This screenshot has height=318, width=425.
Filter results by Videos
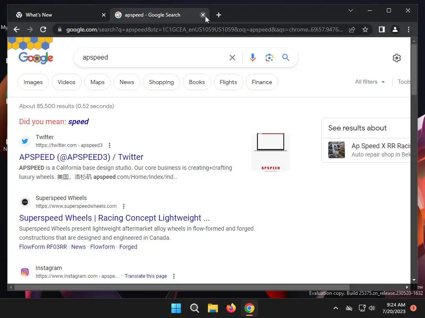(66, 82)
